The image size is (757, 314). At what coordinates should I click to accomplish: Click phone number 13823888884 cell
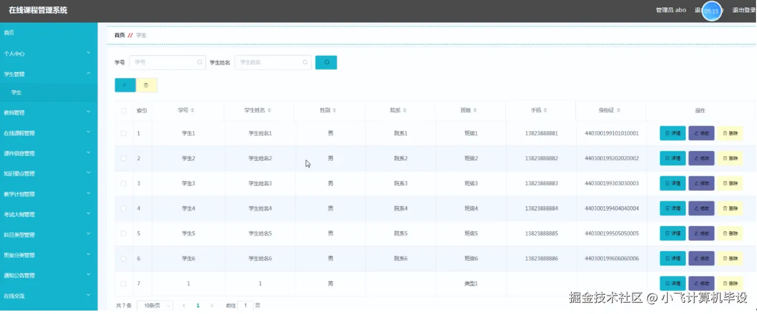tap(541, 209)
